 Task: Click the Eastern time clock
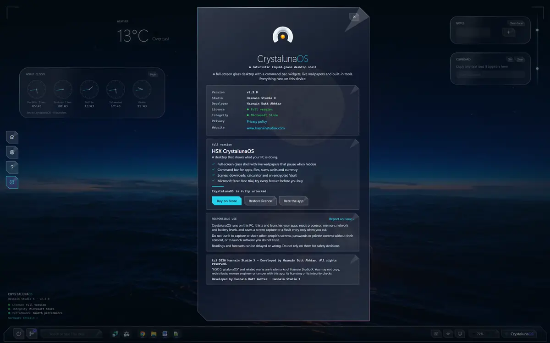click(x=63, y=94)
